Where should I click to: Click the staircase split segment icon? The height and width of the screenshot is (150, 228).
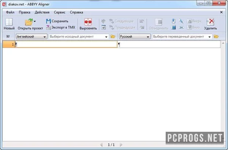point(181,21)
